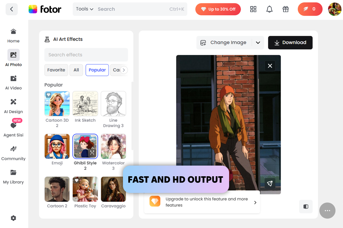Click the AI Art Effects flask icon
343x228 pixels.
[47, 39]
